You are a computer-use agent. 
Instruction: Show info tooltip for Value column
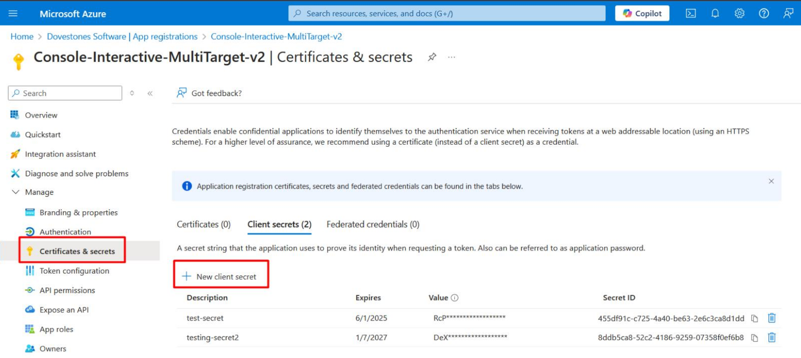tap(455, 298)
